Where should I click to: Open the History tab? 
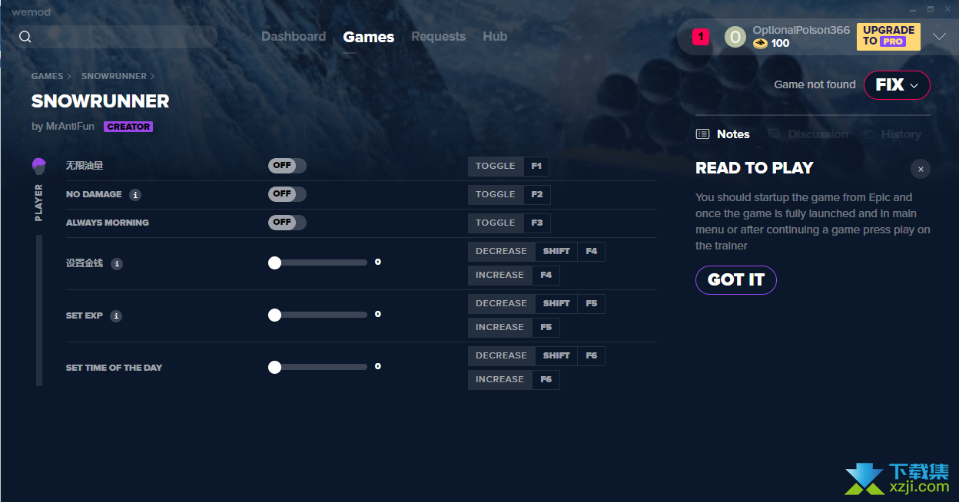pyautogui.click(x=892, y=134)
